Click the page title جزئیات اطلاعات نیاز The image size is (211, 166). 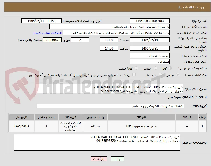(191, 7)
